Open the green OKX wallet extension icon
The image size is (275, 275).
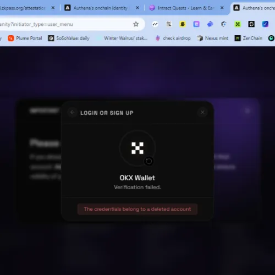pos(238,24)
